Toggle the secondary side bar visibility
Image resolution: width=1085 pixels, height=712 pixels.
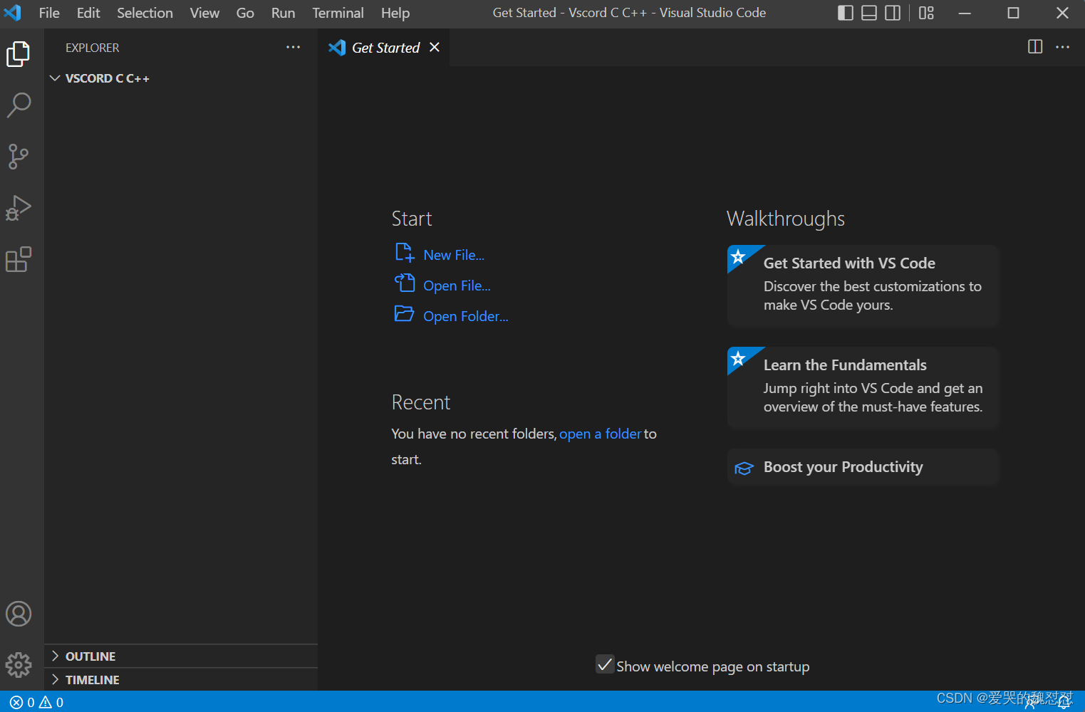892,13
